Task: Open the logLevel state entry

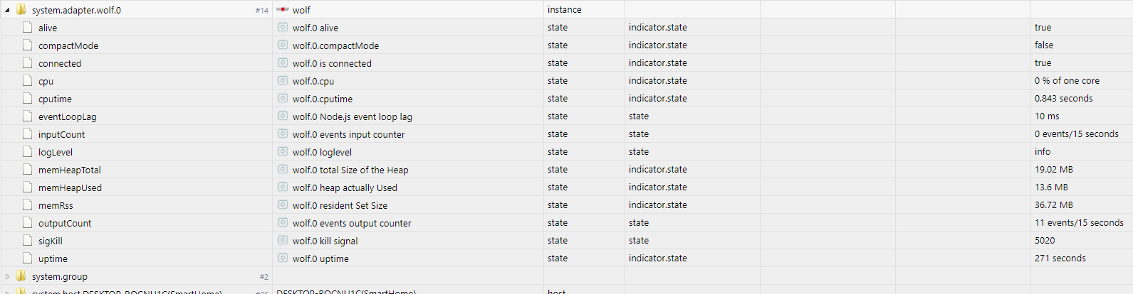Action: pos(56,152)
